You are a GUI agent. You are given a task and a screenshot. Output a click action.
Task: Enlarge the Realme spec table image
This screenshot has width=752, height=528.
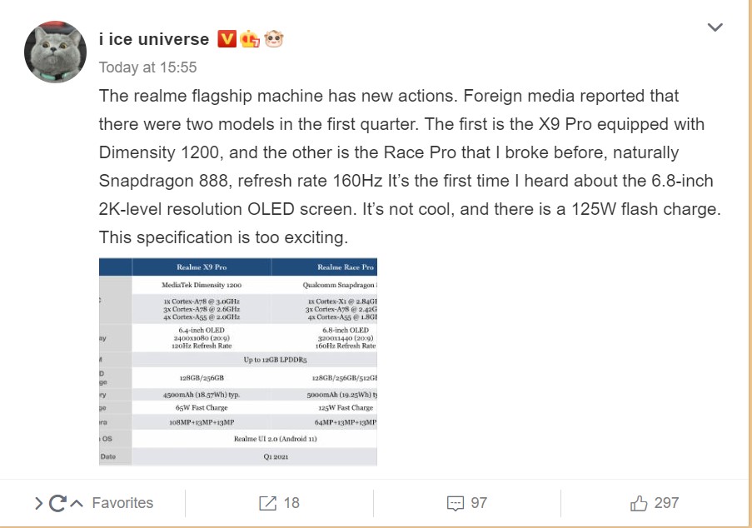[x=238, y=361]
